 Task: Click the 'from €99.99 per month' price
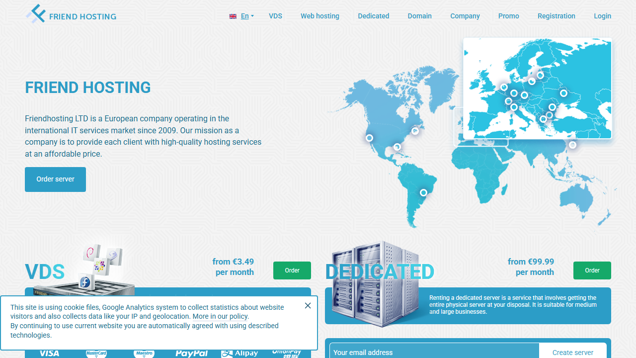click(531, 267)
